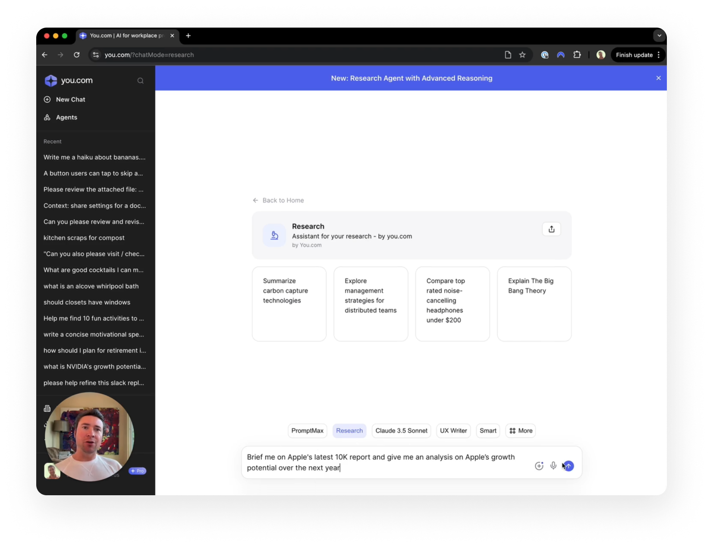
Task: Click the Back to Home link
Action: click(278, 200)
